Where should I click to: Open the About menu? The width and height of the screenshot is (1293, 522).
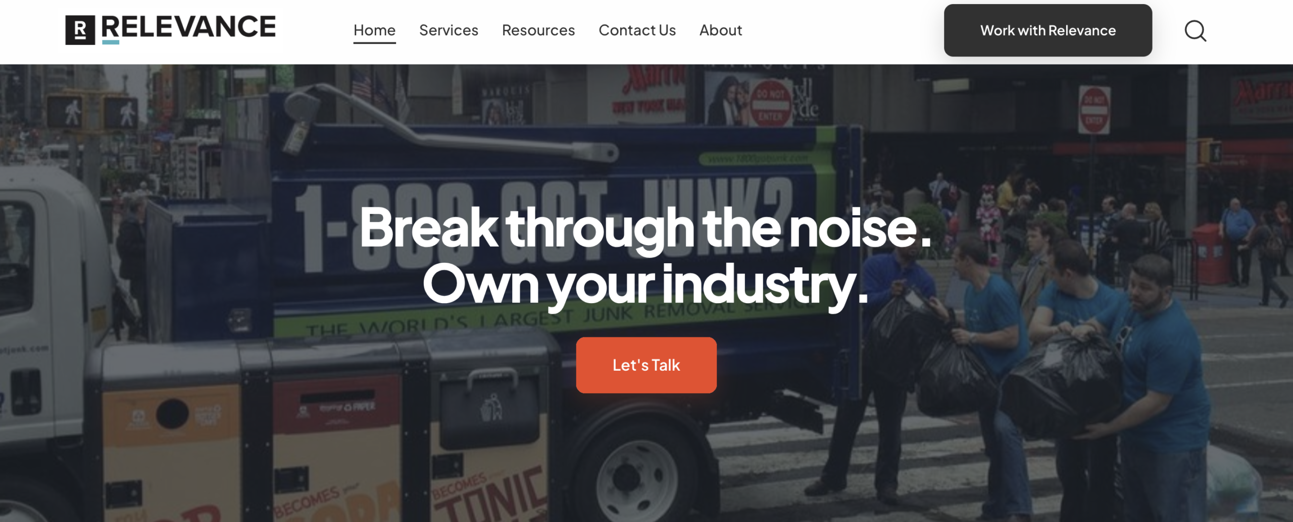(721, 30)
